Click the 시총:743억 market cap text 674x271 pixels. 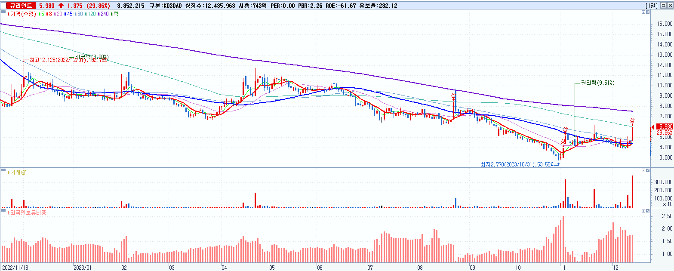[x=252, y=6]
